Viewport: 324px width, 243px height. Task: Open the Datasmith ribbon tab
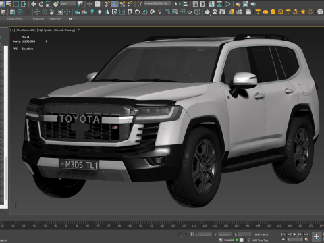click(55, 18)
